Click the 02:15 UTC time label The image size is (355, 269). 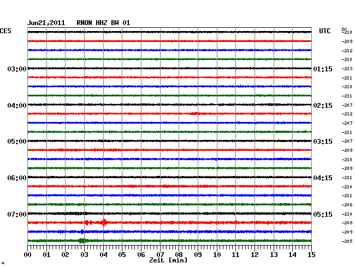pos(323,106)
